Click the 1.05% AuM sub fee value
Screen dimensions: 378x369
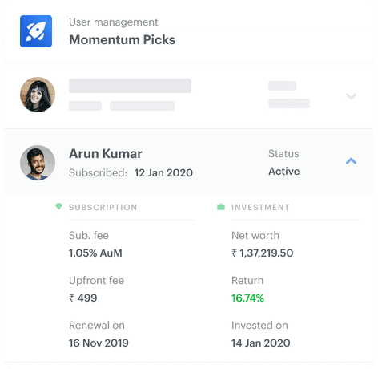tap(95, 253)
